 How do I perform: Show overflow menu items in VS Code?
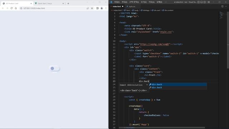[166, 2]
